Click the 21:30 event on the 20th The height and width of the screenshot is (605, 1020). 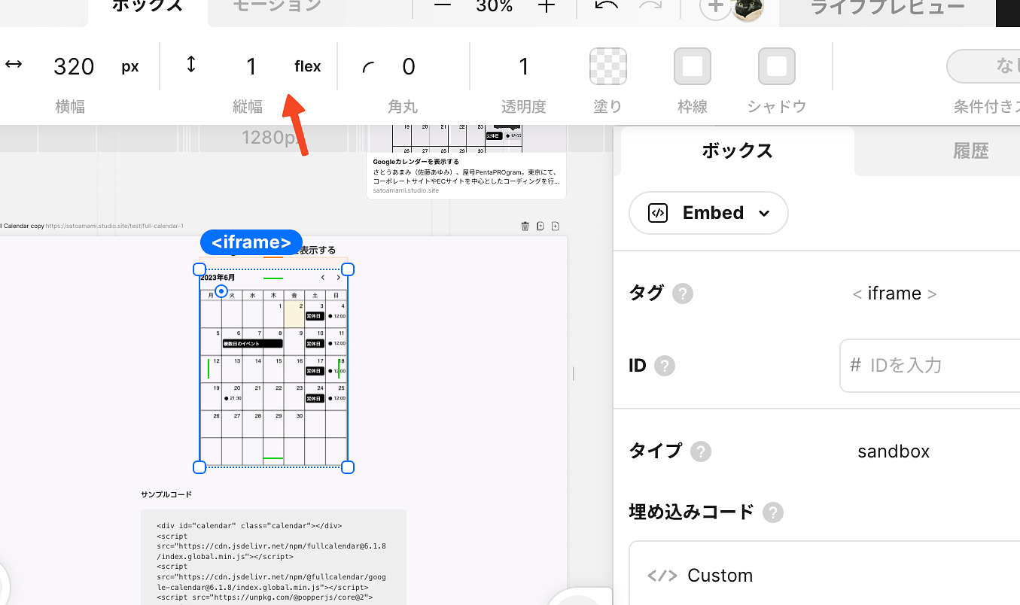pyautogui.click(x=233, y=398)
